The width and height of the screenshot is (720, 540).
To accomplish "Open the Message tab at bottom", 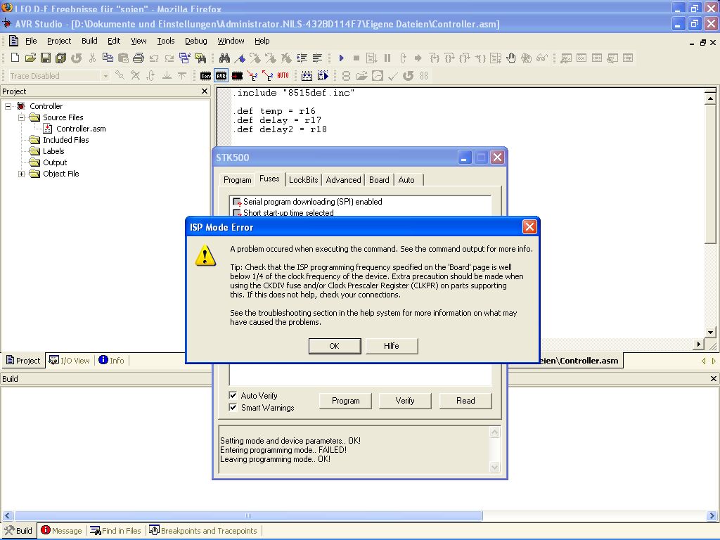I will point(62,531).
